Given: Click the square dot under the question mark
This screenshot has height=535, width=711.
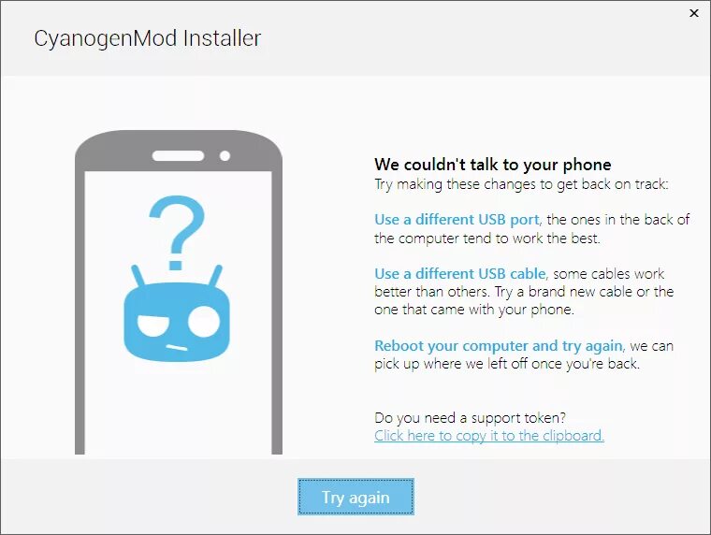Looking at the screenshot, I should coord(176,265).
